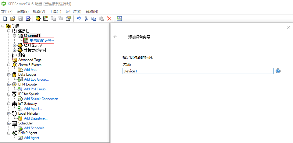Collapse the Scheduler node

pos(9,123)
